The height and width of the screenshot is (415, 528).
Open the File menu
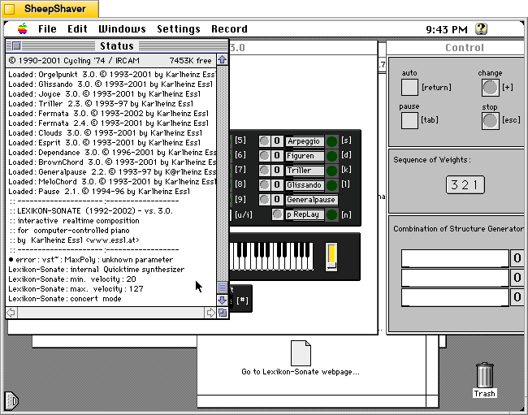(47, 29)
